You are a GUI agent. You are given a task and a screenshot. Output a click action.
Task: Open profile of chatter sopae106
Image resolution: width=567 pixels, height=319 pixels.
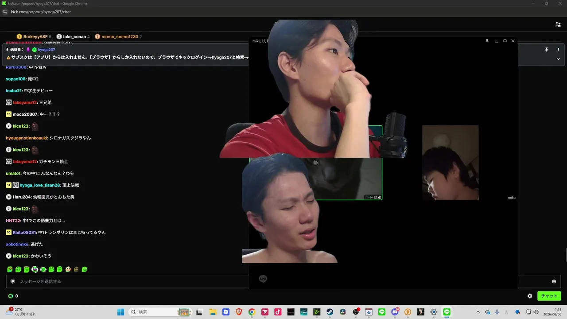pos(16,79)
